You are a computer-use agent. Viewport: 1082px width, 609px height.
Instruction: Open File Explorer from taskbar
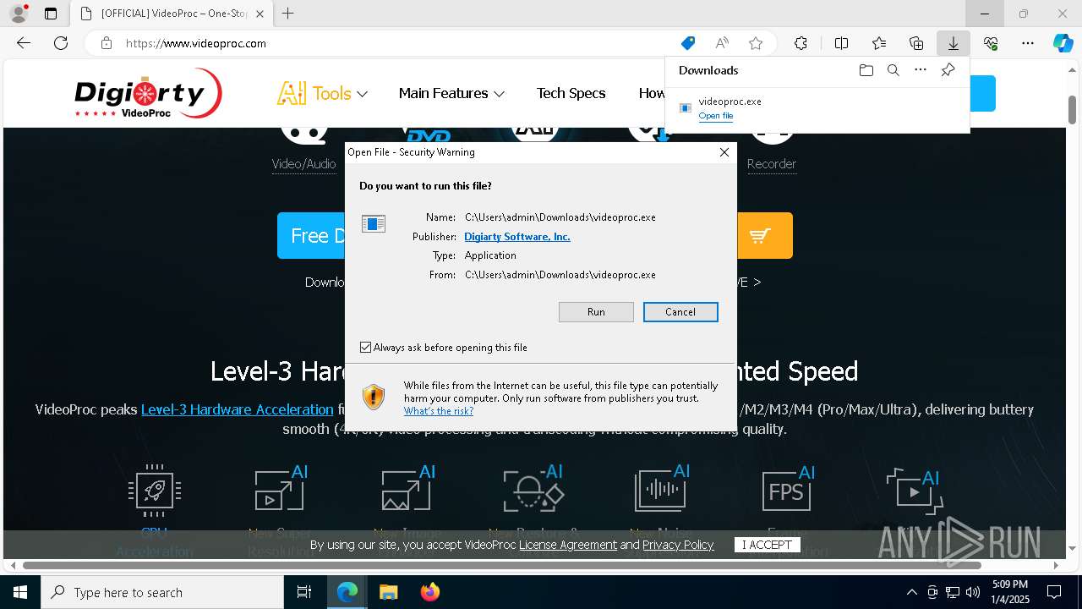coord(388,592)
